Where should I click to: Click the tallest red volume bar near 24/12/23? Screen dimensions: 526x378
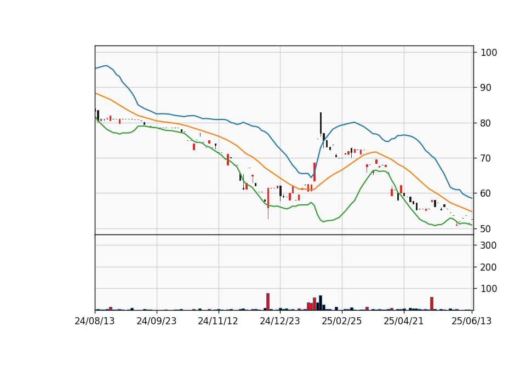(268, 301)
